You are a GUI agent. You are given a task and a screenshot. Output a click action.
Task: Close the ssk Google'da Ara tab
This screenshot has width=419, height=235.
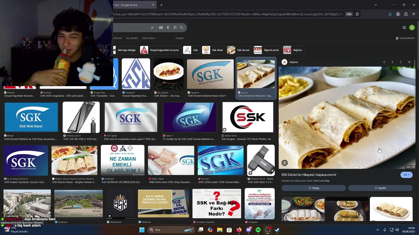coord(153,5)
